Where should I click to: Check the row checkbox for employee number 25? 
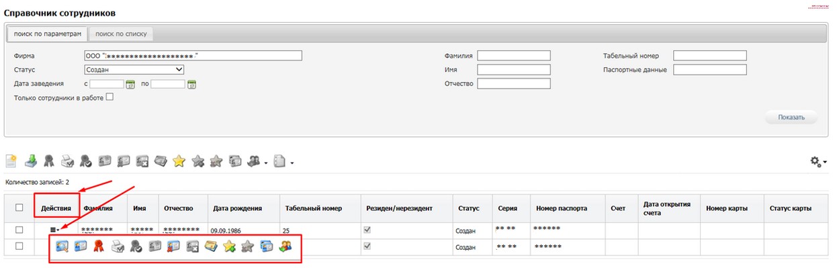(x=19, y=230)
